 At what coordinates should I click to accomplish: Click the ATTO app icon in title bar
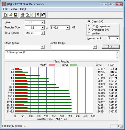point(4,4)
